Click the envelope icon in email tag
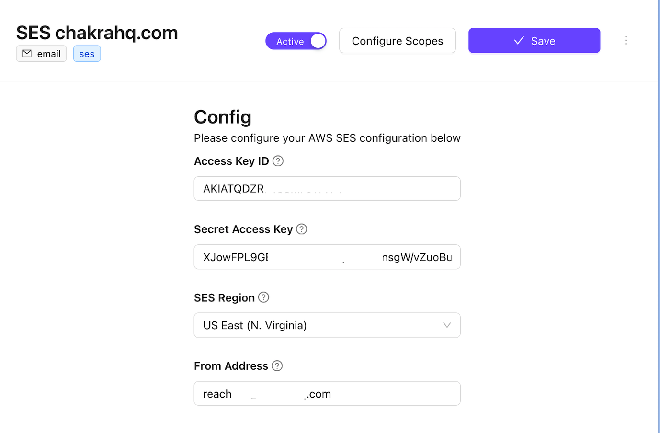 pyautogui.click(x=27, y=54)
